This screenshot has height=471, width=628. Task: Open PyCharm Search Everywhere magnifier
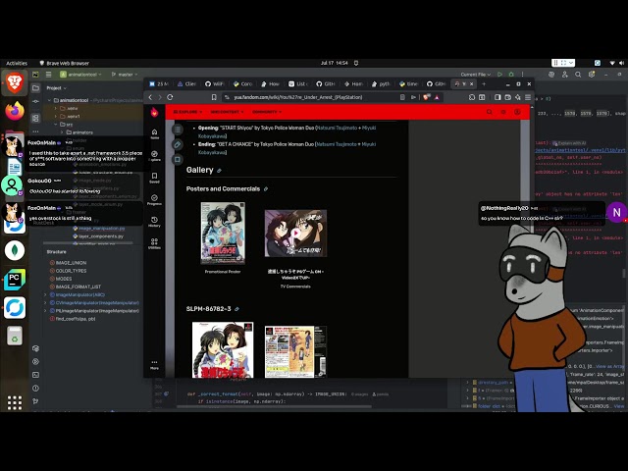(578, 75)
